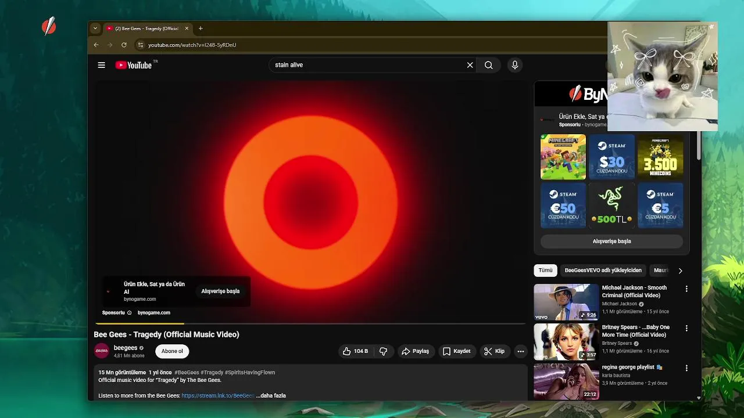This screenshot has height=418, width=744.
Task: Click Alışverişe başla in the sidebar ad
Action: [611, 242]
